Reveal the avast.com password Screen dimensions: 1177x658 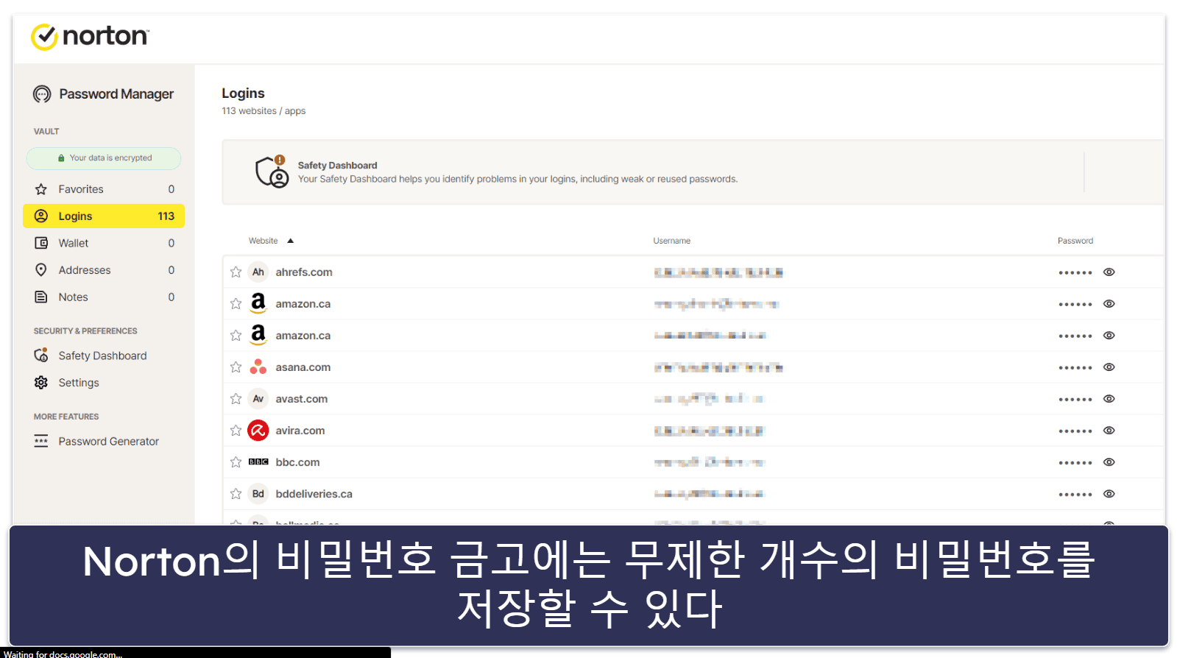point(1109,399)
